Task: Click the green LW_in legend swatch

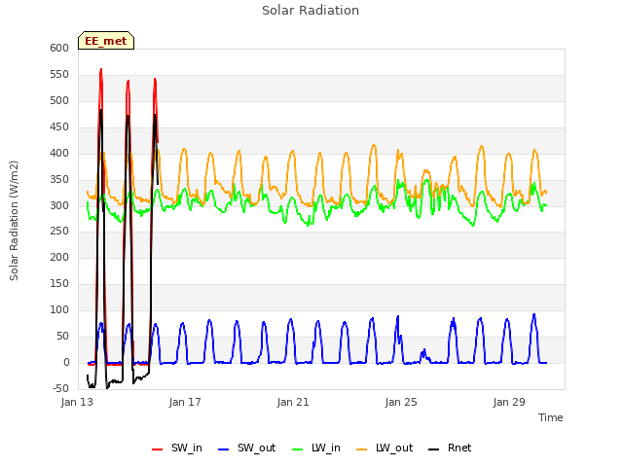Action: tap(298, 449)
